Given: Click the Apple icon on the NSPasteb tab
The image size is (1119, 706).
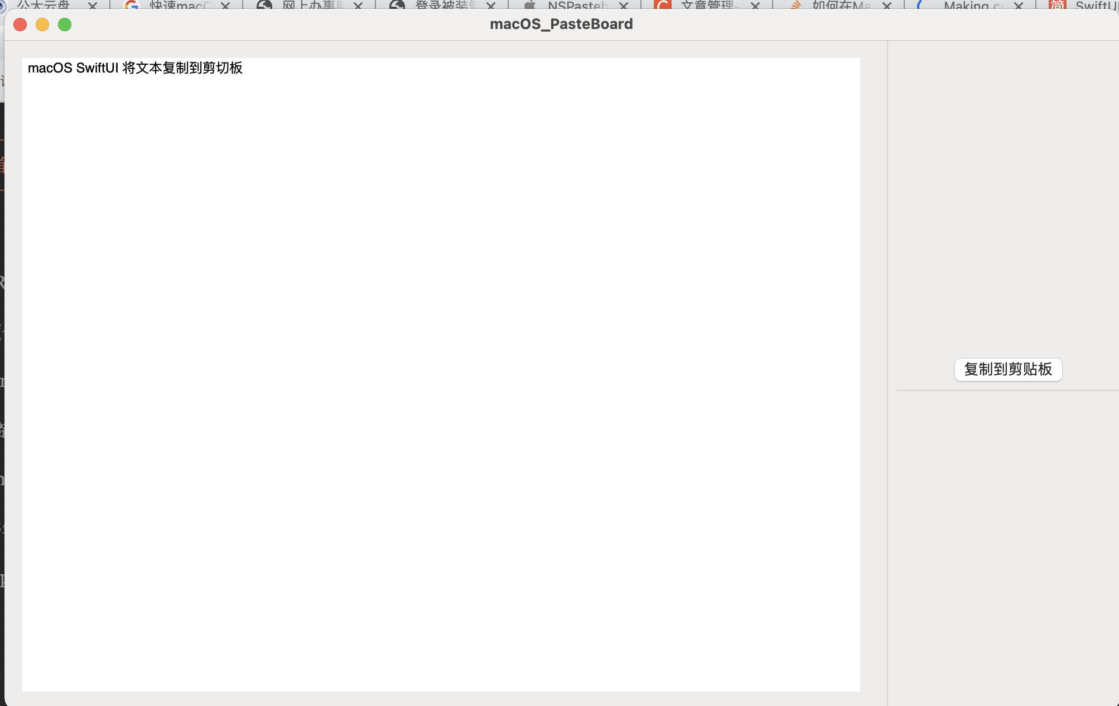Looking at the screenshot, I should coord(529,6).
